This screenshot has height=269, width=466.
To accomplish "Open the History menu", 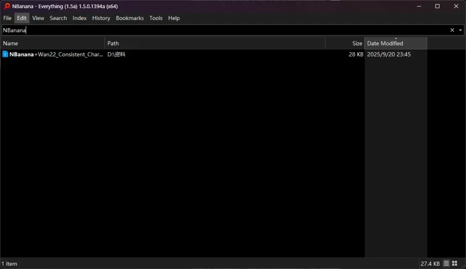I will [x=101, y=18].
